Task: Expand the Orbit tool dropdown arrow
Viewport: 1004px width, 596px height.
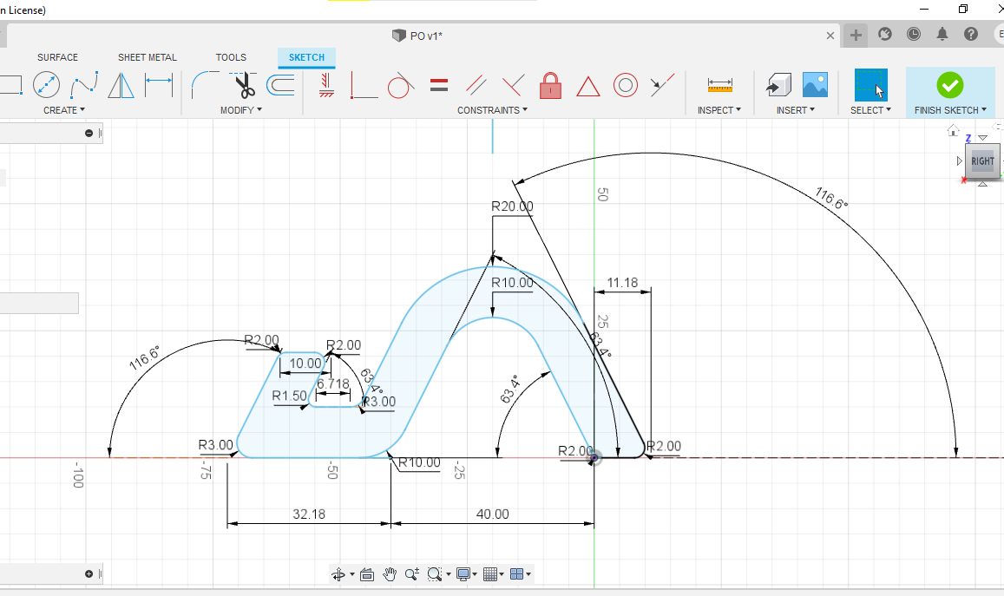Action: 352,574
